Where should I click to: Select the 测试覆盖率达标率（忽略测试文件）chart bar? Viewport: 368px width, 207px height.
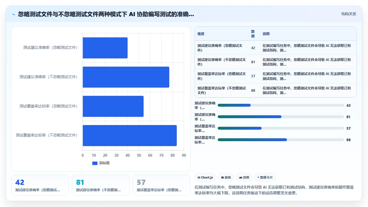(x=113, y=106)
